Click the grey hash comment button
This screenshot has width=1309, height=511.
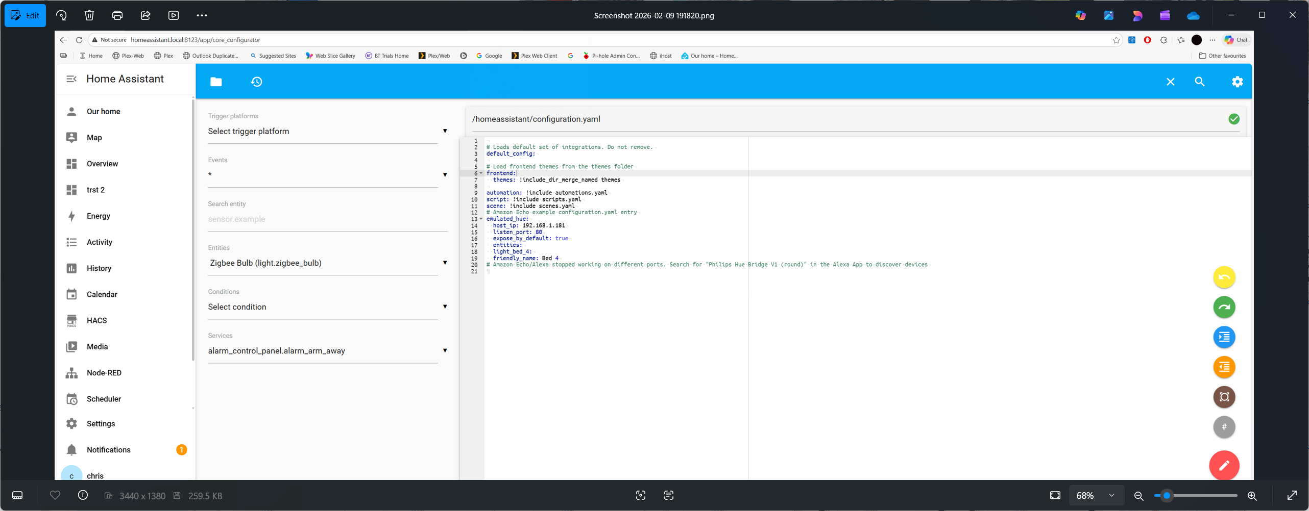[x=1224, y=427]
